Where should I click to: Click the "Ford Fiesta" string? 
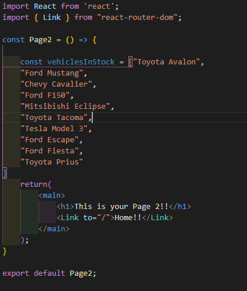tap(50, 151)
